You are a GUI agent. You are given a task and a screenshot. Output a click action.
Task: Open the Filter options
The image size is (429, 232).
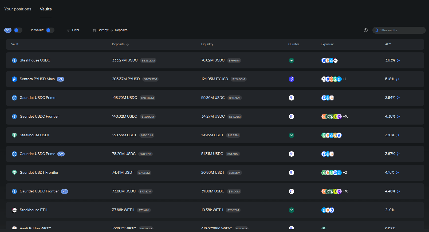pyautogui.click(x=73, y=30)
